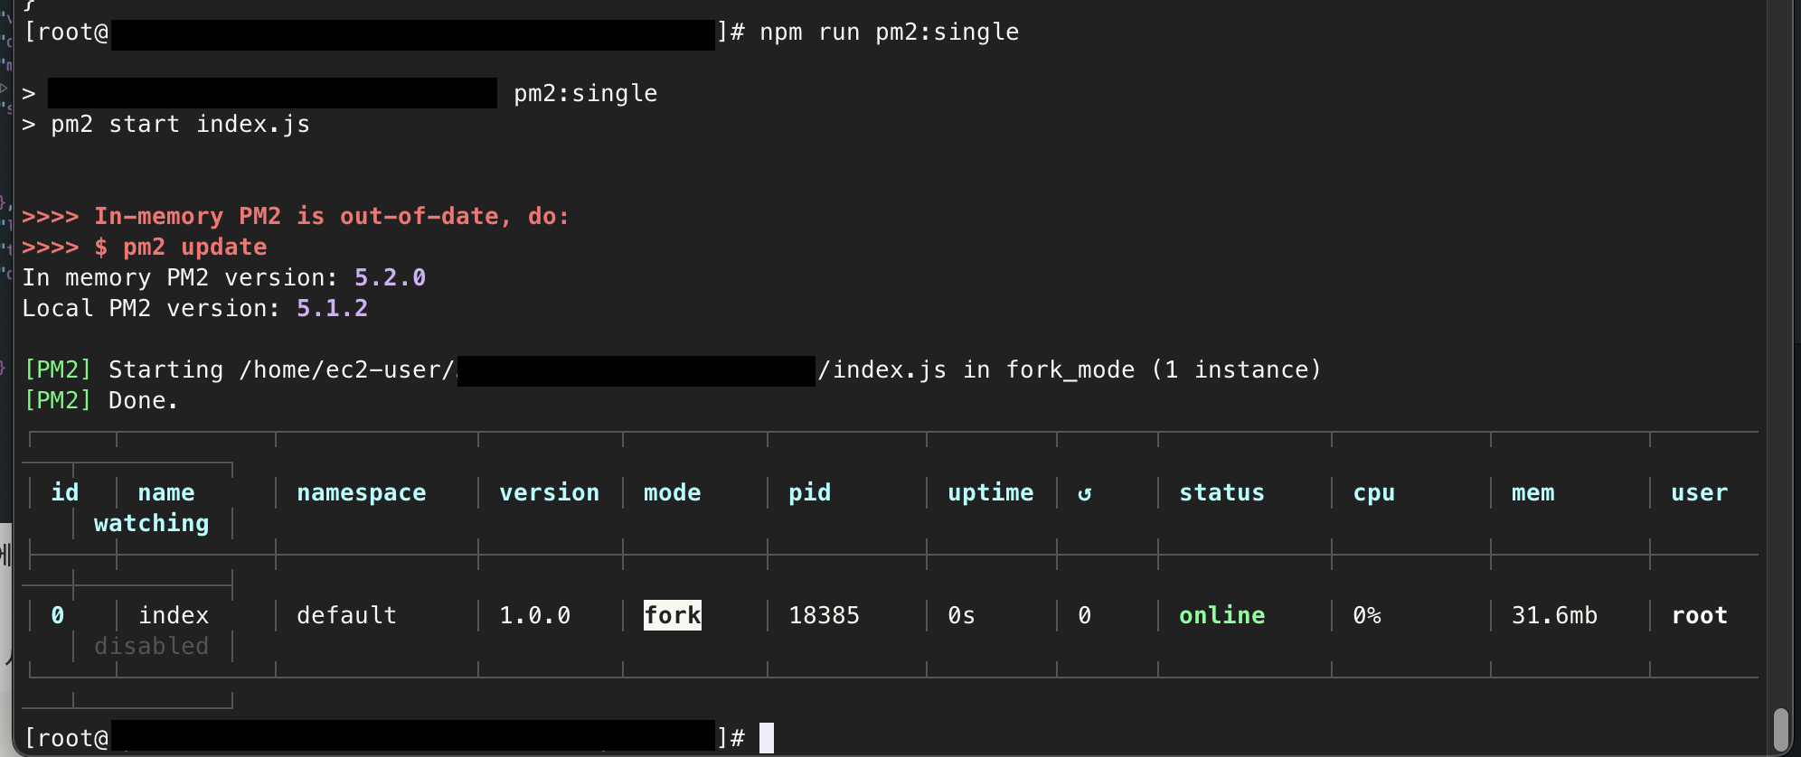1801x757 pixels.
Task: Click the '[PM2] Done.' line
Action: click(x=100, y=400)
